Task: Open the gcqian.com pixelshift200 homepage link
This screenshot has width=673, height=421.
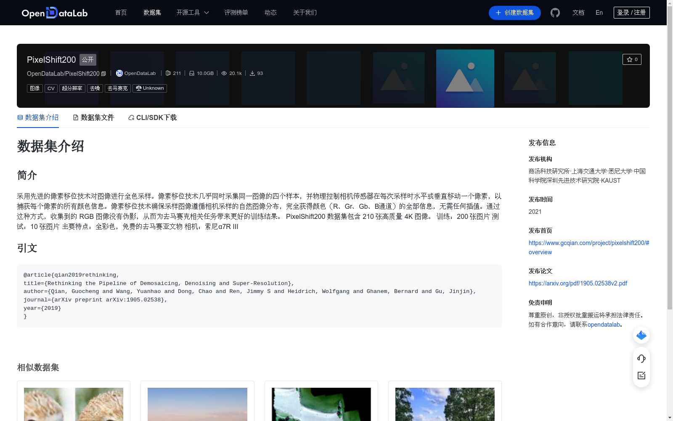Action: coord(589,248)
